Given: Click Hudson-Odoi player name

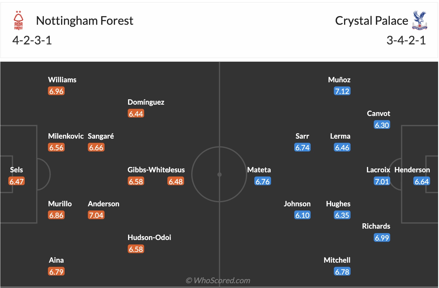Looking at the screenshot, I should click(149, 238).
